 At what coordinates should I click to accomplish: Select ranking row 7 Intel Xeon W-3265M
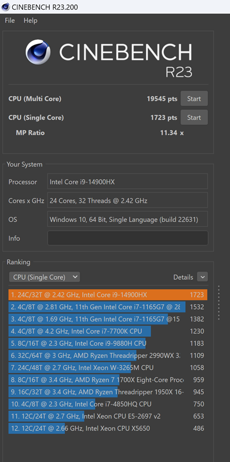pyautogui.click(x=108, y=368)
